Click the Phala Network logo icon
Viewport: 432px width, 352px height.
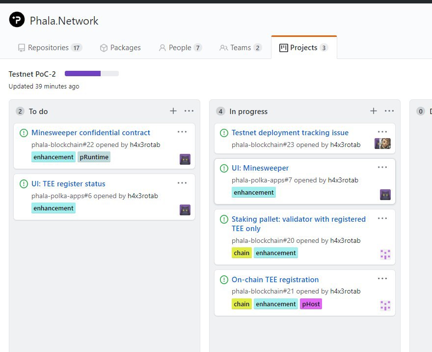(x=17, y=20)
